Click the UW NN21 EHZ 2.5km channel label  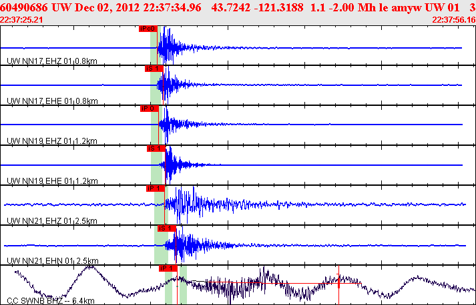coord(51,221)
